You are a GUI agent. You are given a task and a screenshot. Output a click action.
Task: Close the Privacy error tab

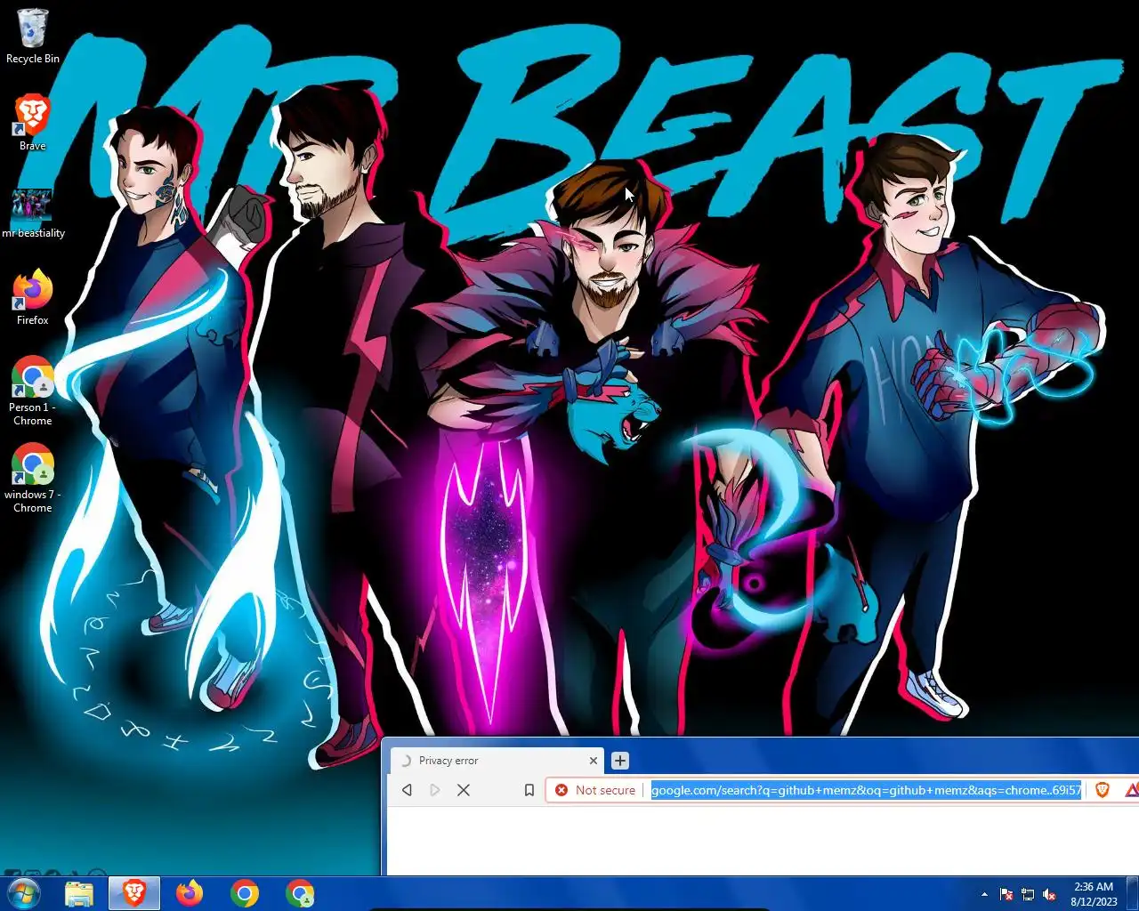coord(594,761)
